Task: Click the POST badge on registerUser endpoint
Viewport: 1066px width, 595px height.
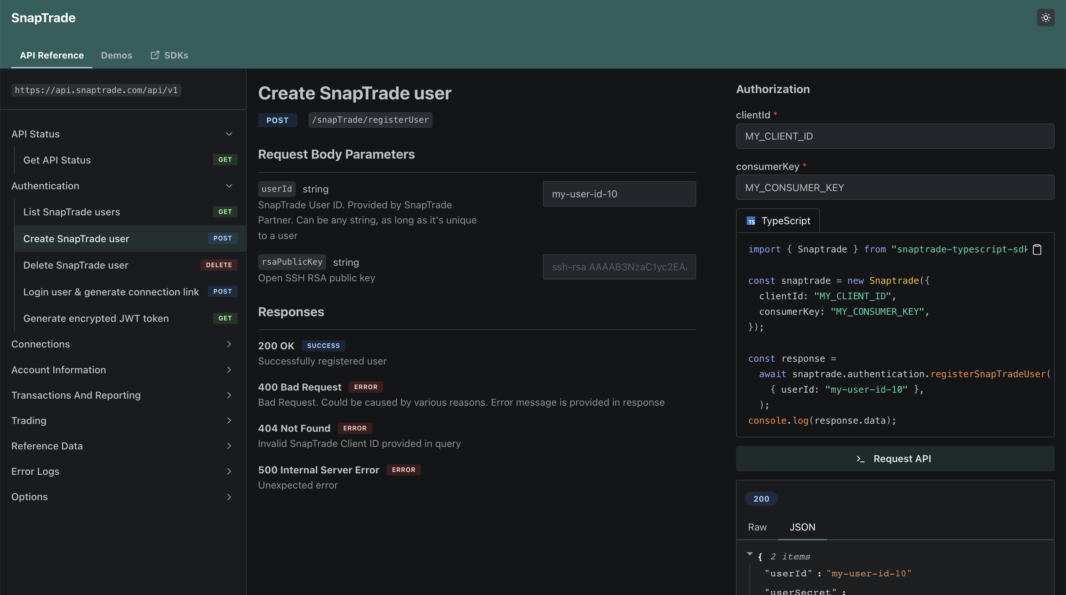Action: tap(277, 119)
